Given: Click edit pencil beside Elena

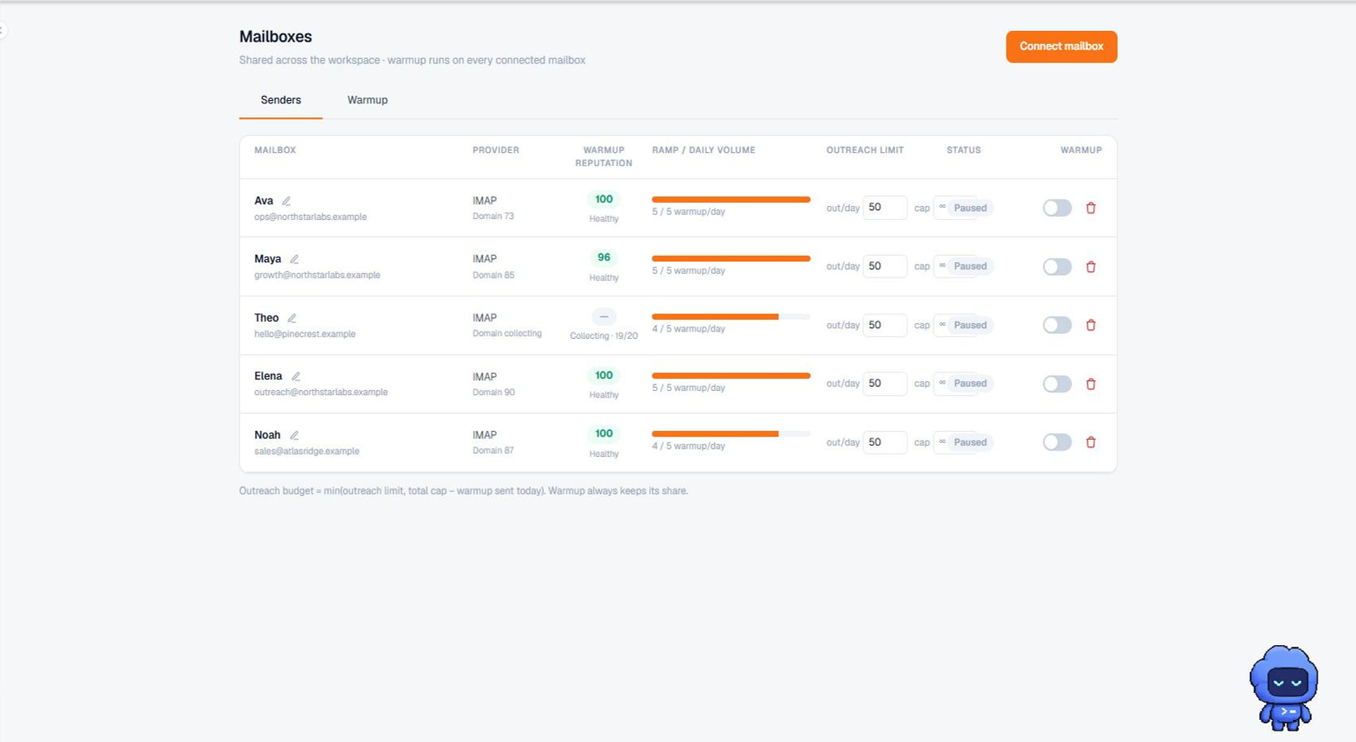Looking at the screenshot, I should coord(296,376).
